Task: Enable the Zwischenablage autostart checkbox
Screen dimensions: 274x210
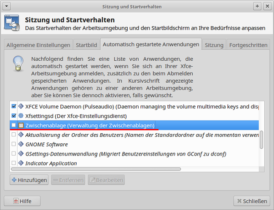Action: coord(14,125)
